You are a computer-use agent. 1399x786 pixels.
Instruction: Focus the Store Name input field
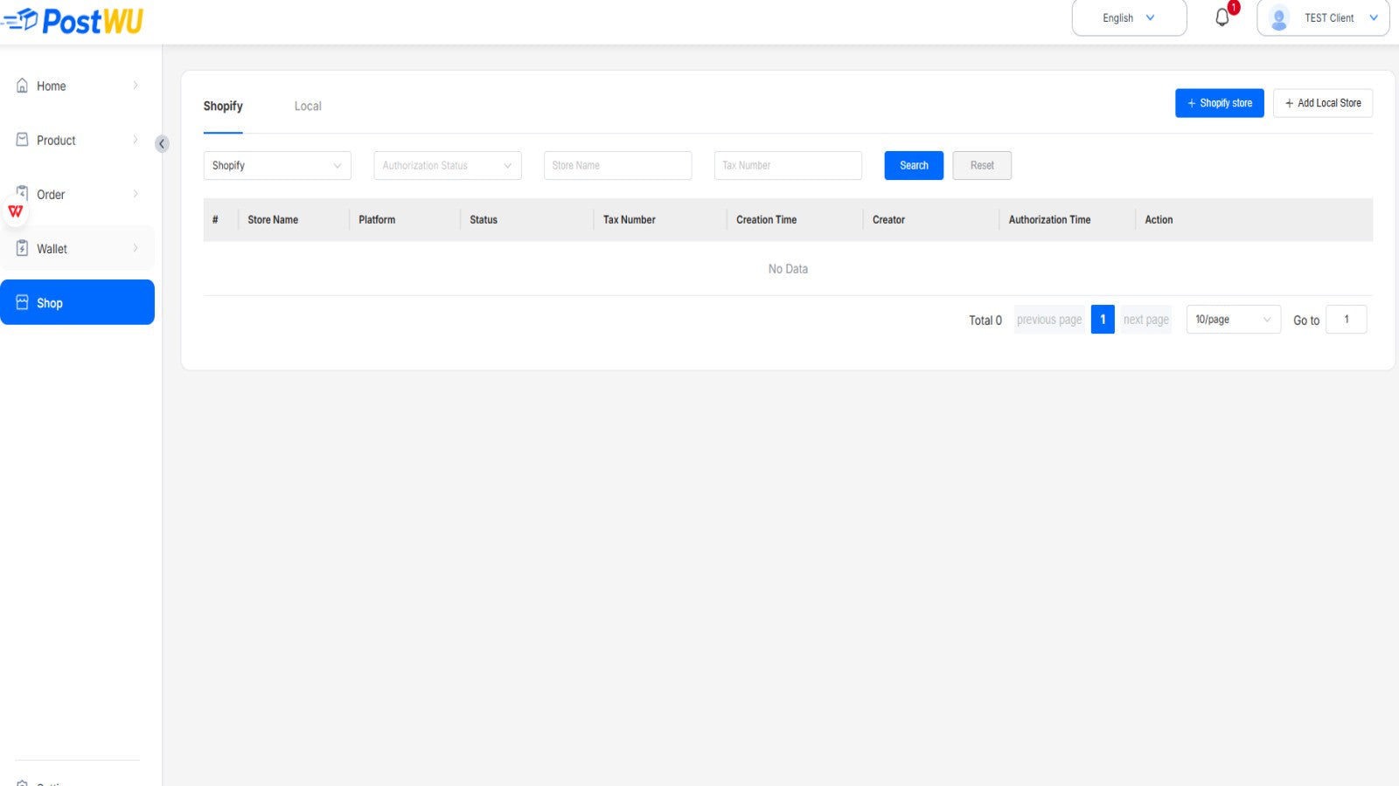[617, 165]
